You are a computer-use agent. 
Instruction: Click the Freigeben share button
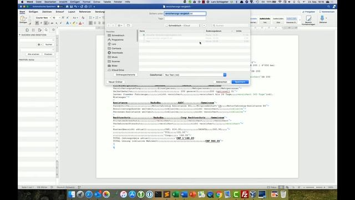(308, 12)
